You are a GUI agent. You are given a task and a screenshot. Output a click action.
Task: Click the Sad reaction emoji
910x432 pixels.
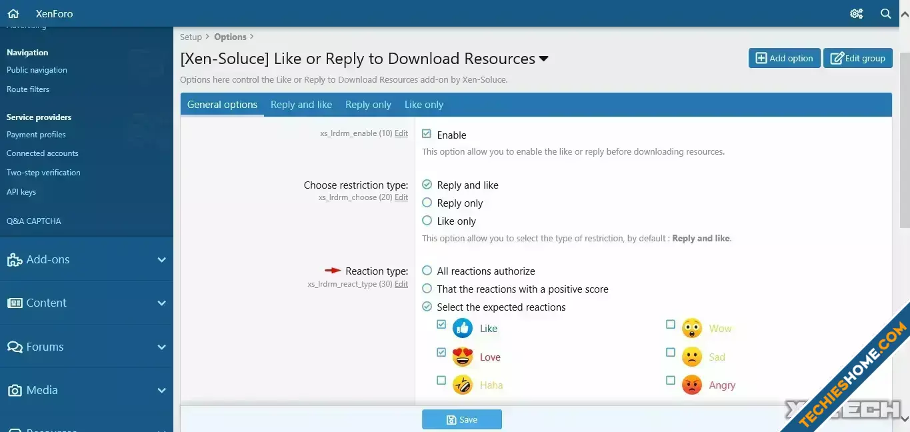coord(692,357)
